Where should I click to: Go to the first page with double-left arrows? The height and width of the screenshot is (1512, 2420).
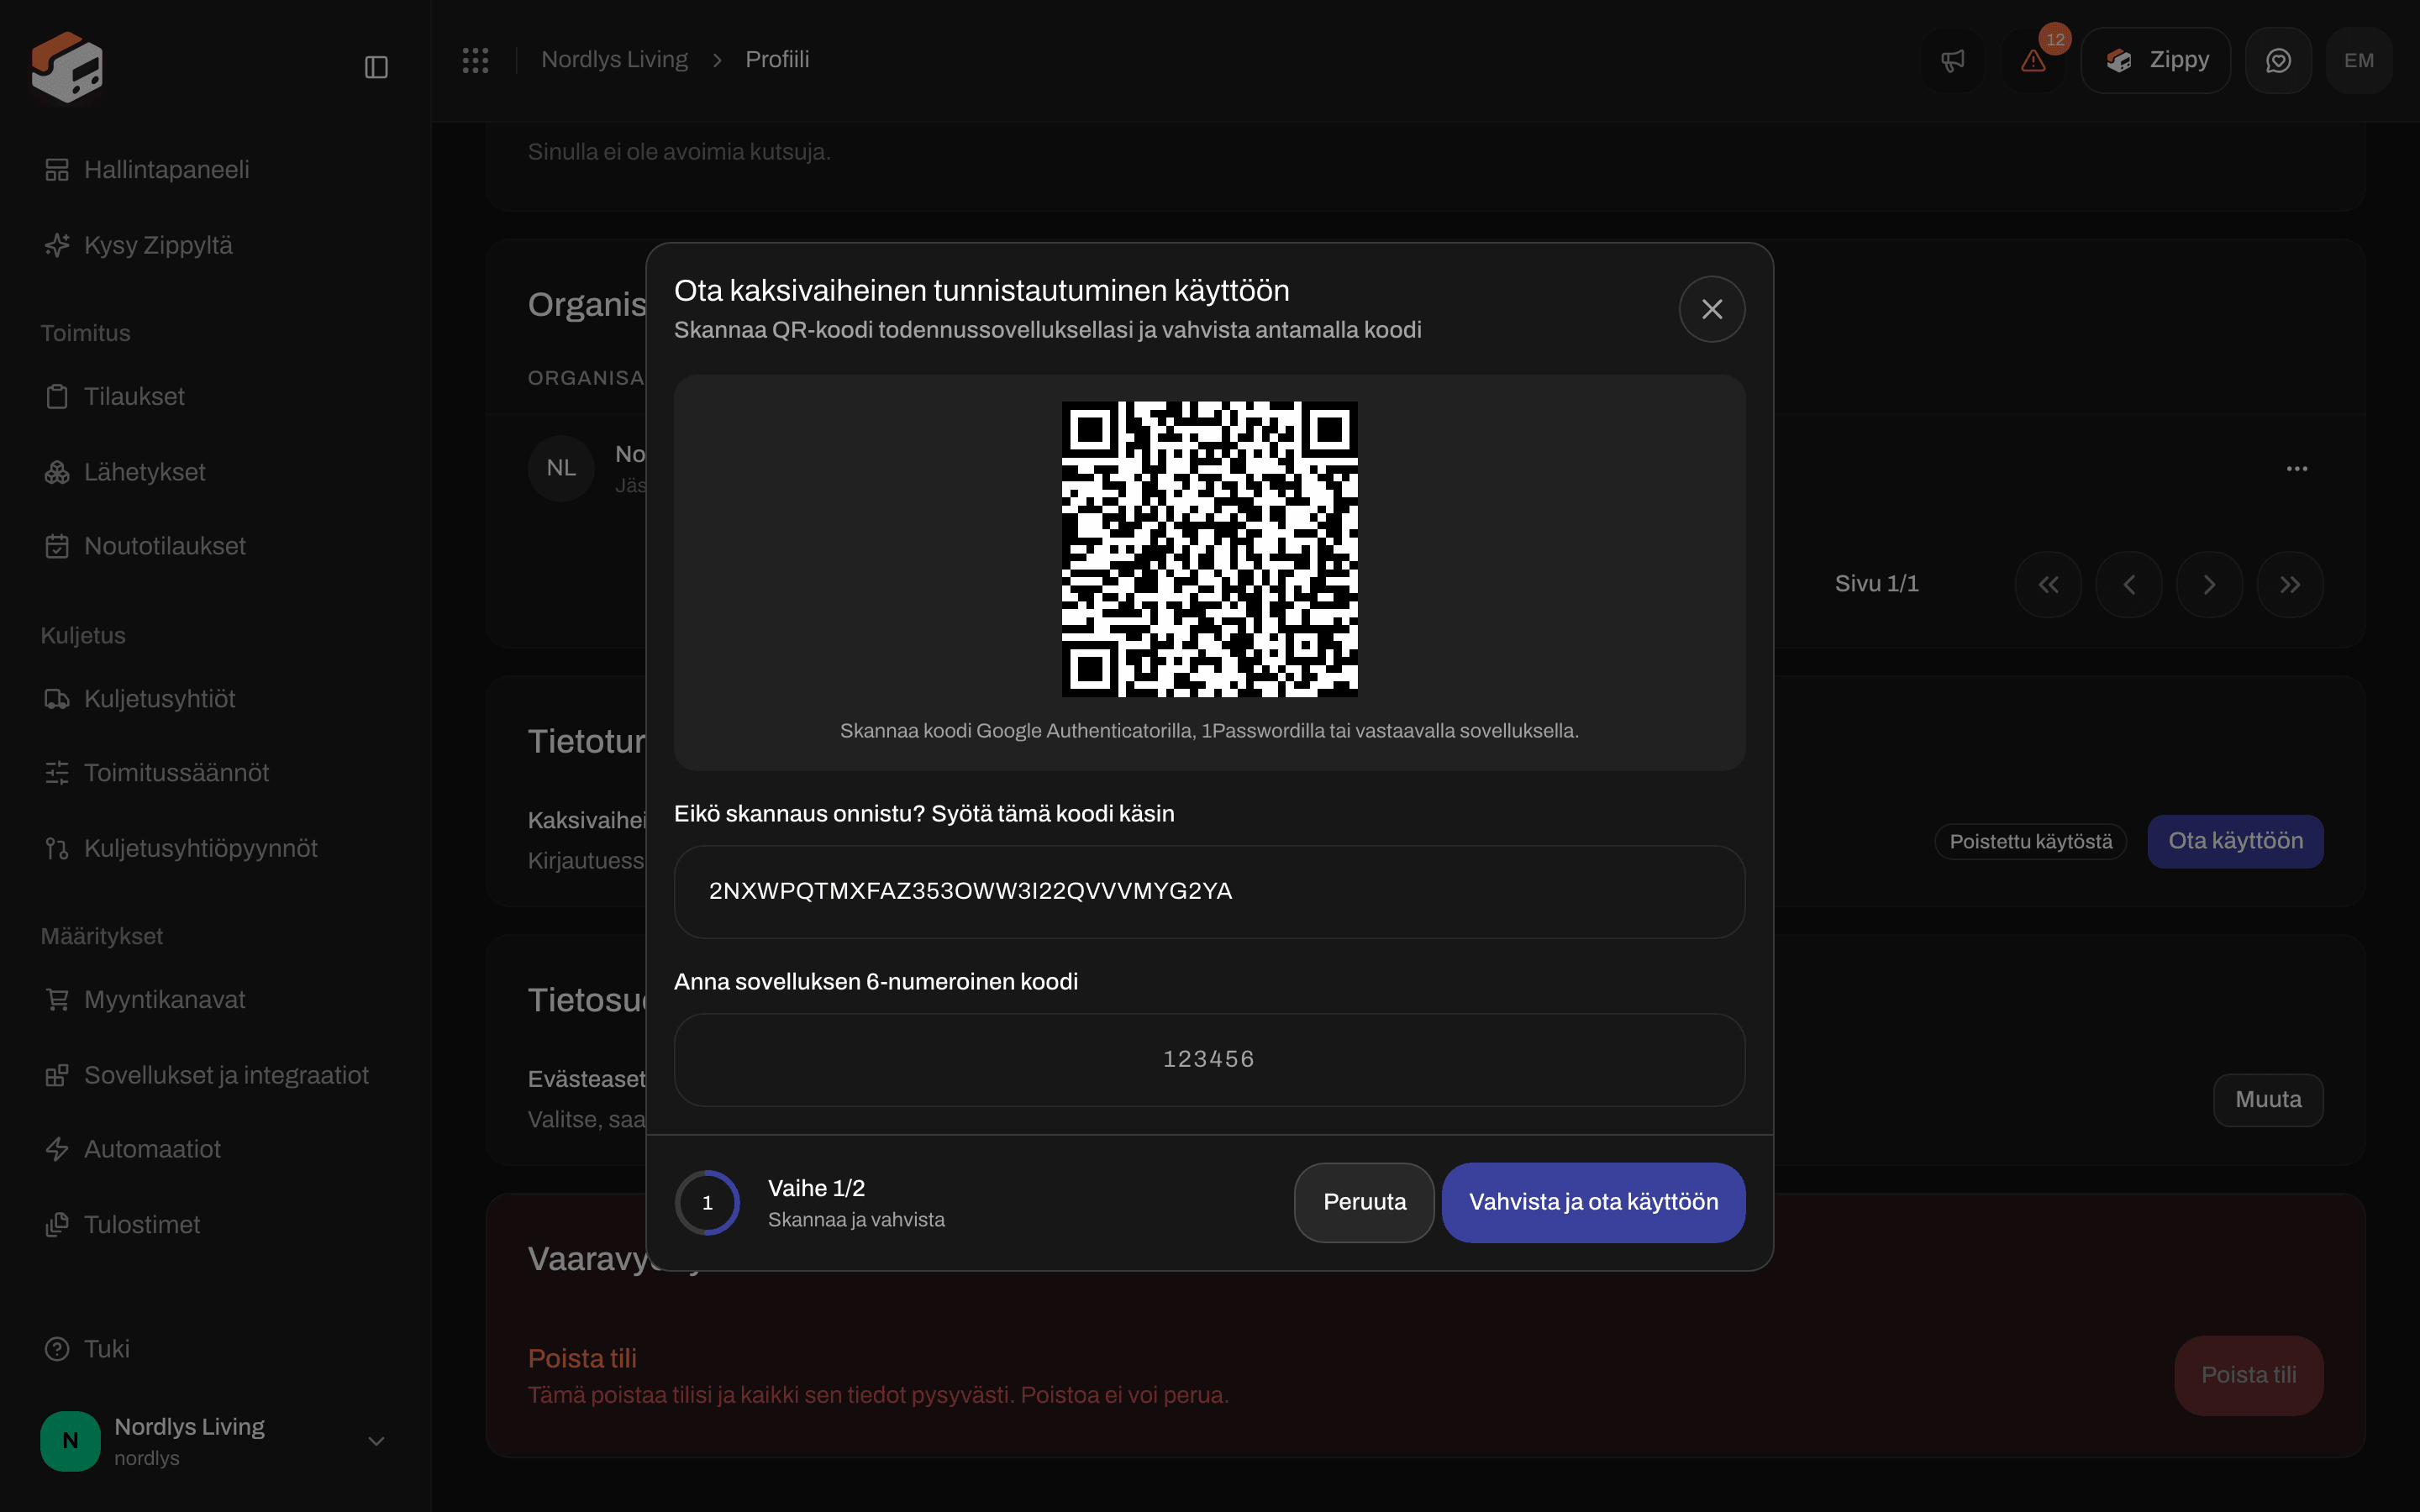tap(2048, 584)
